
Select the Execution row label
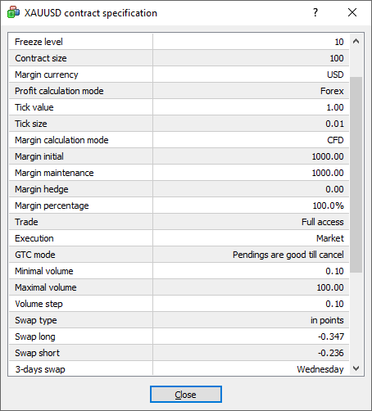pyautogui.click(x=34, y=238)
